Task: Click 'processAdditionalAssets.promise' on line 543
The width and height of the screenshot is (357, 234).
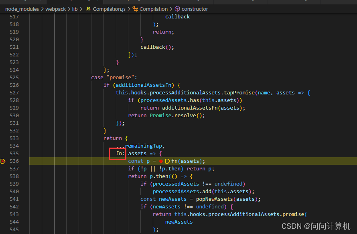Action: 256,214
